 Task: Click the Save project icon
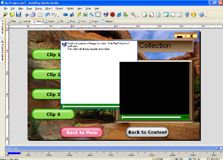18,15
